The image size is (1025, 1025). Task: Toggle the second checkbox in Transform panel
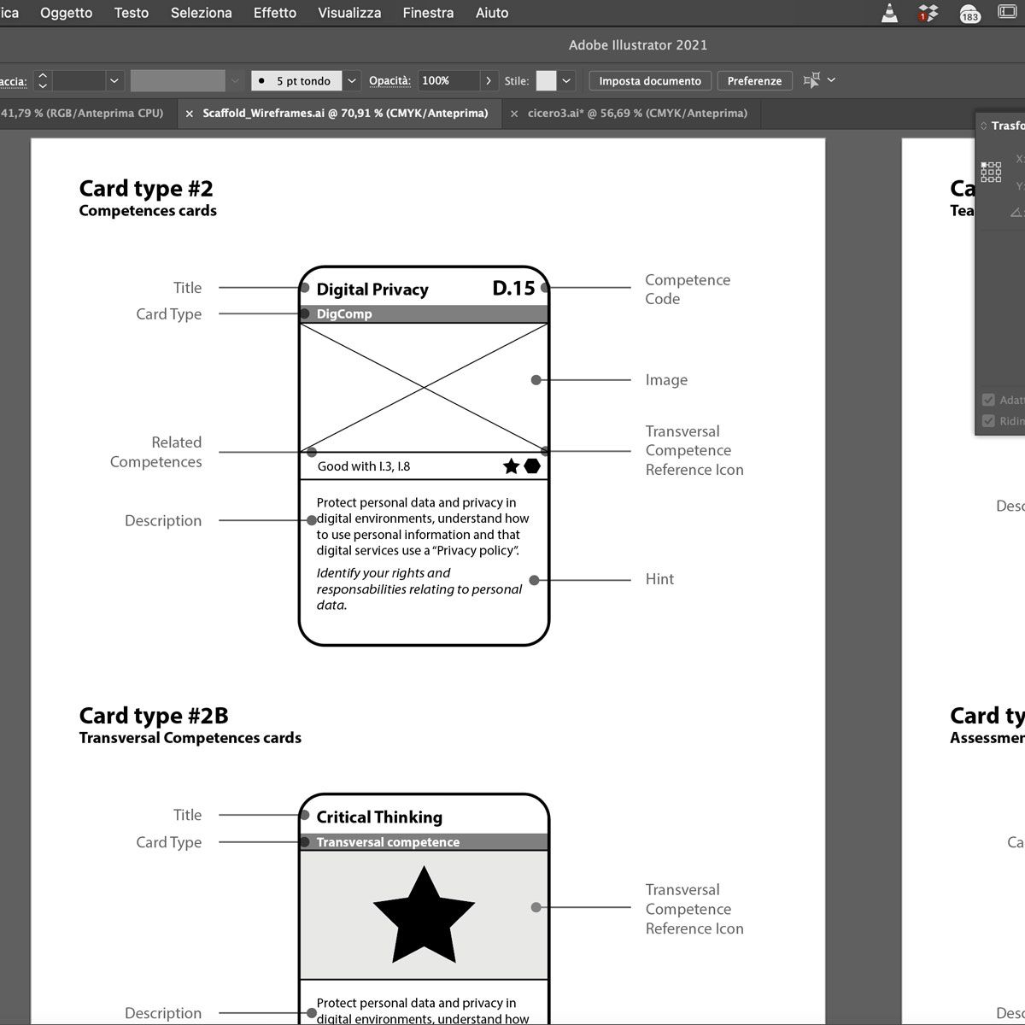[988, 421]
